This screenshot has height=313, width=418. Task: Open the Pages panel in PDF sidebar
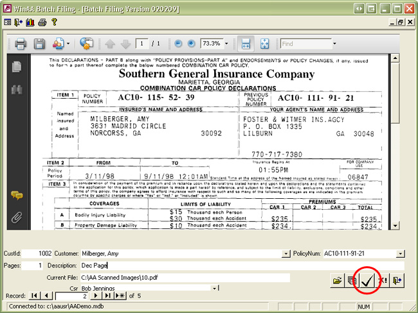click(17, 67)
